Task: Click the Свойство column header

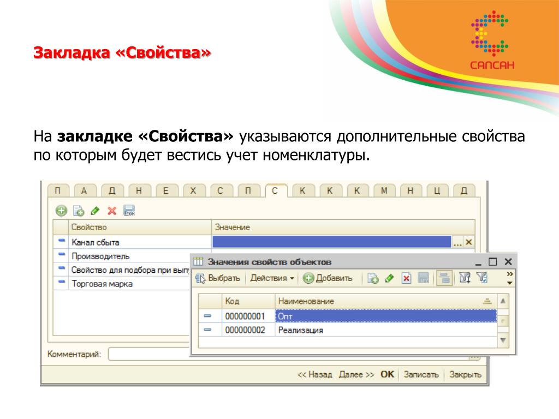Action: [x=140, y=228]
